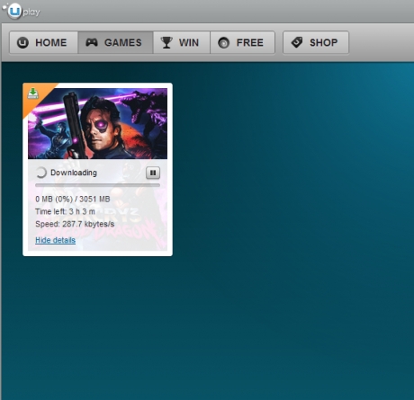Click the Speed 287.7 kbytes/s line
This screenshot has width=414, height=400.
pyautogui.click(x=75, y=224)
